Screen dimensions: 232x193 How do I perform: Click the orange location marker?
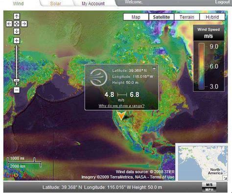pos(122,116)
